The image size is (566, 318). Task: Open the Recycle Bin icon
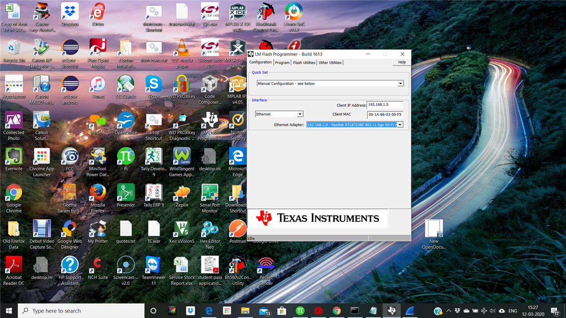tap(14, 51)
